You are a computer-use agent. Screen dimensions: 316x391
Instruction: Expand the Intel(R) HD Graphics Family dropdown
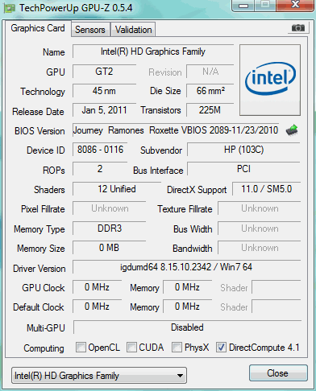pos(99,376)
